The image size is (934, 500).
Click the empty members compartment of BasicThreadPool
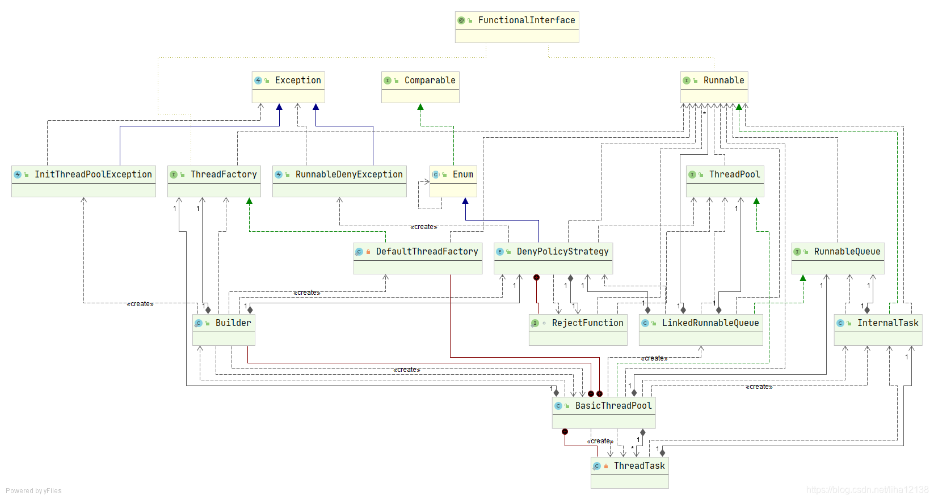point(604,421)
